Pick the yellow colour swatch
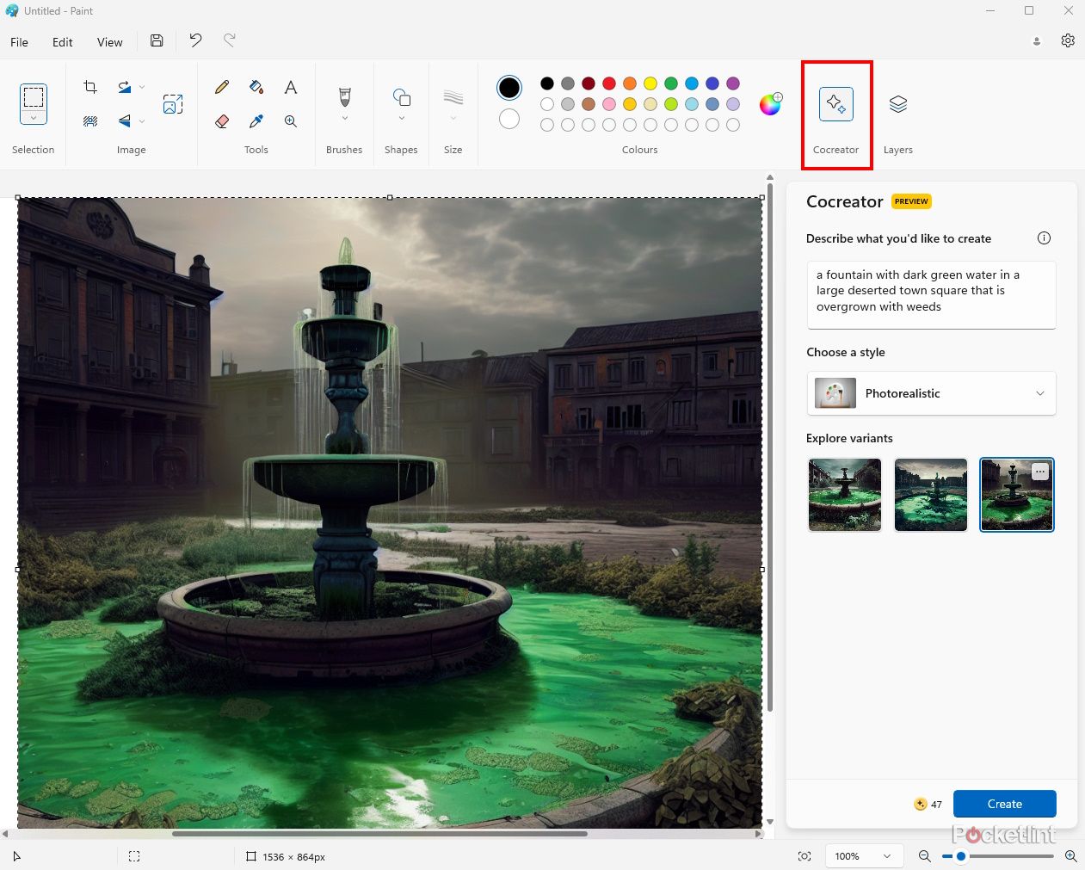This screenshot has width=1085, height=870. coord(650,83)
